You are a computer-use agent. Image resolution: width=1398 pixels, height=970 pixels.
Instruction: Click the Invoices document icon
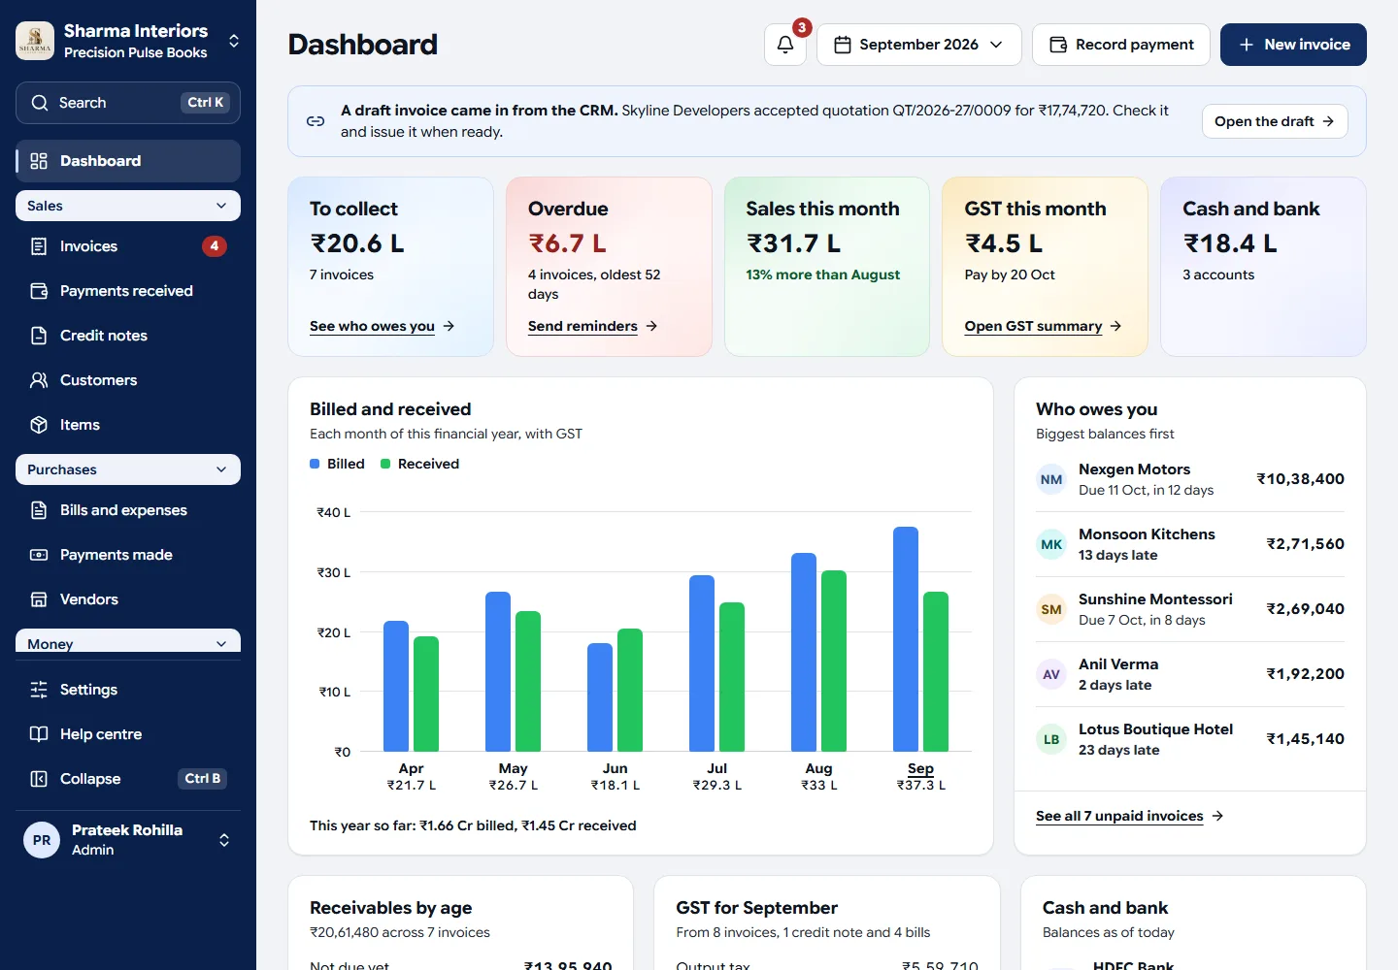pos(39,246)
